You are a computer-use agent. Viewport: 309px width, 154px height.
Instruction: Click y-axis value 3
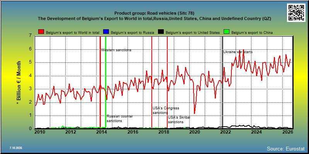(x=31, y=89)
